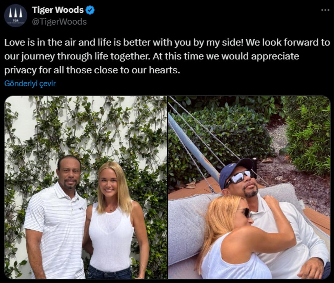Click the blue jeans in the left photo

coord(110,273)
